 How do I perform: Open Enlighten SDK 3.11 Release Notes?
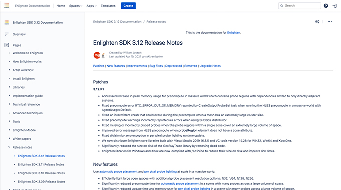(x=41, y=165)
